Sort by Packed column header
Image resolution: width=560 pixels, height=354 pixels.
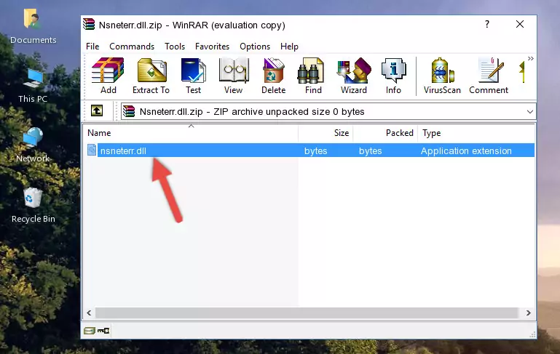[x=385, y=132]
